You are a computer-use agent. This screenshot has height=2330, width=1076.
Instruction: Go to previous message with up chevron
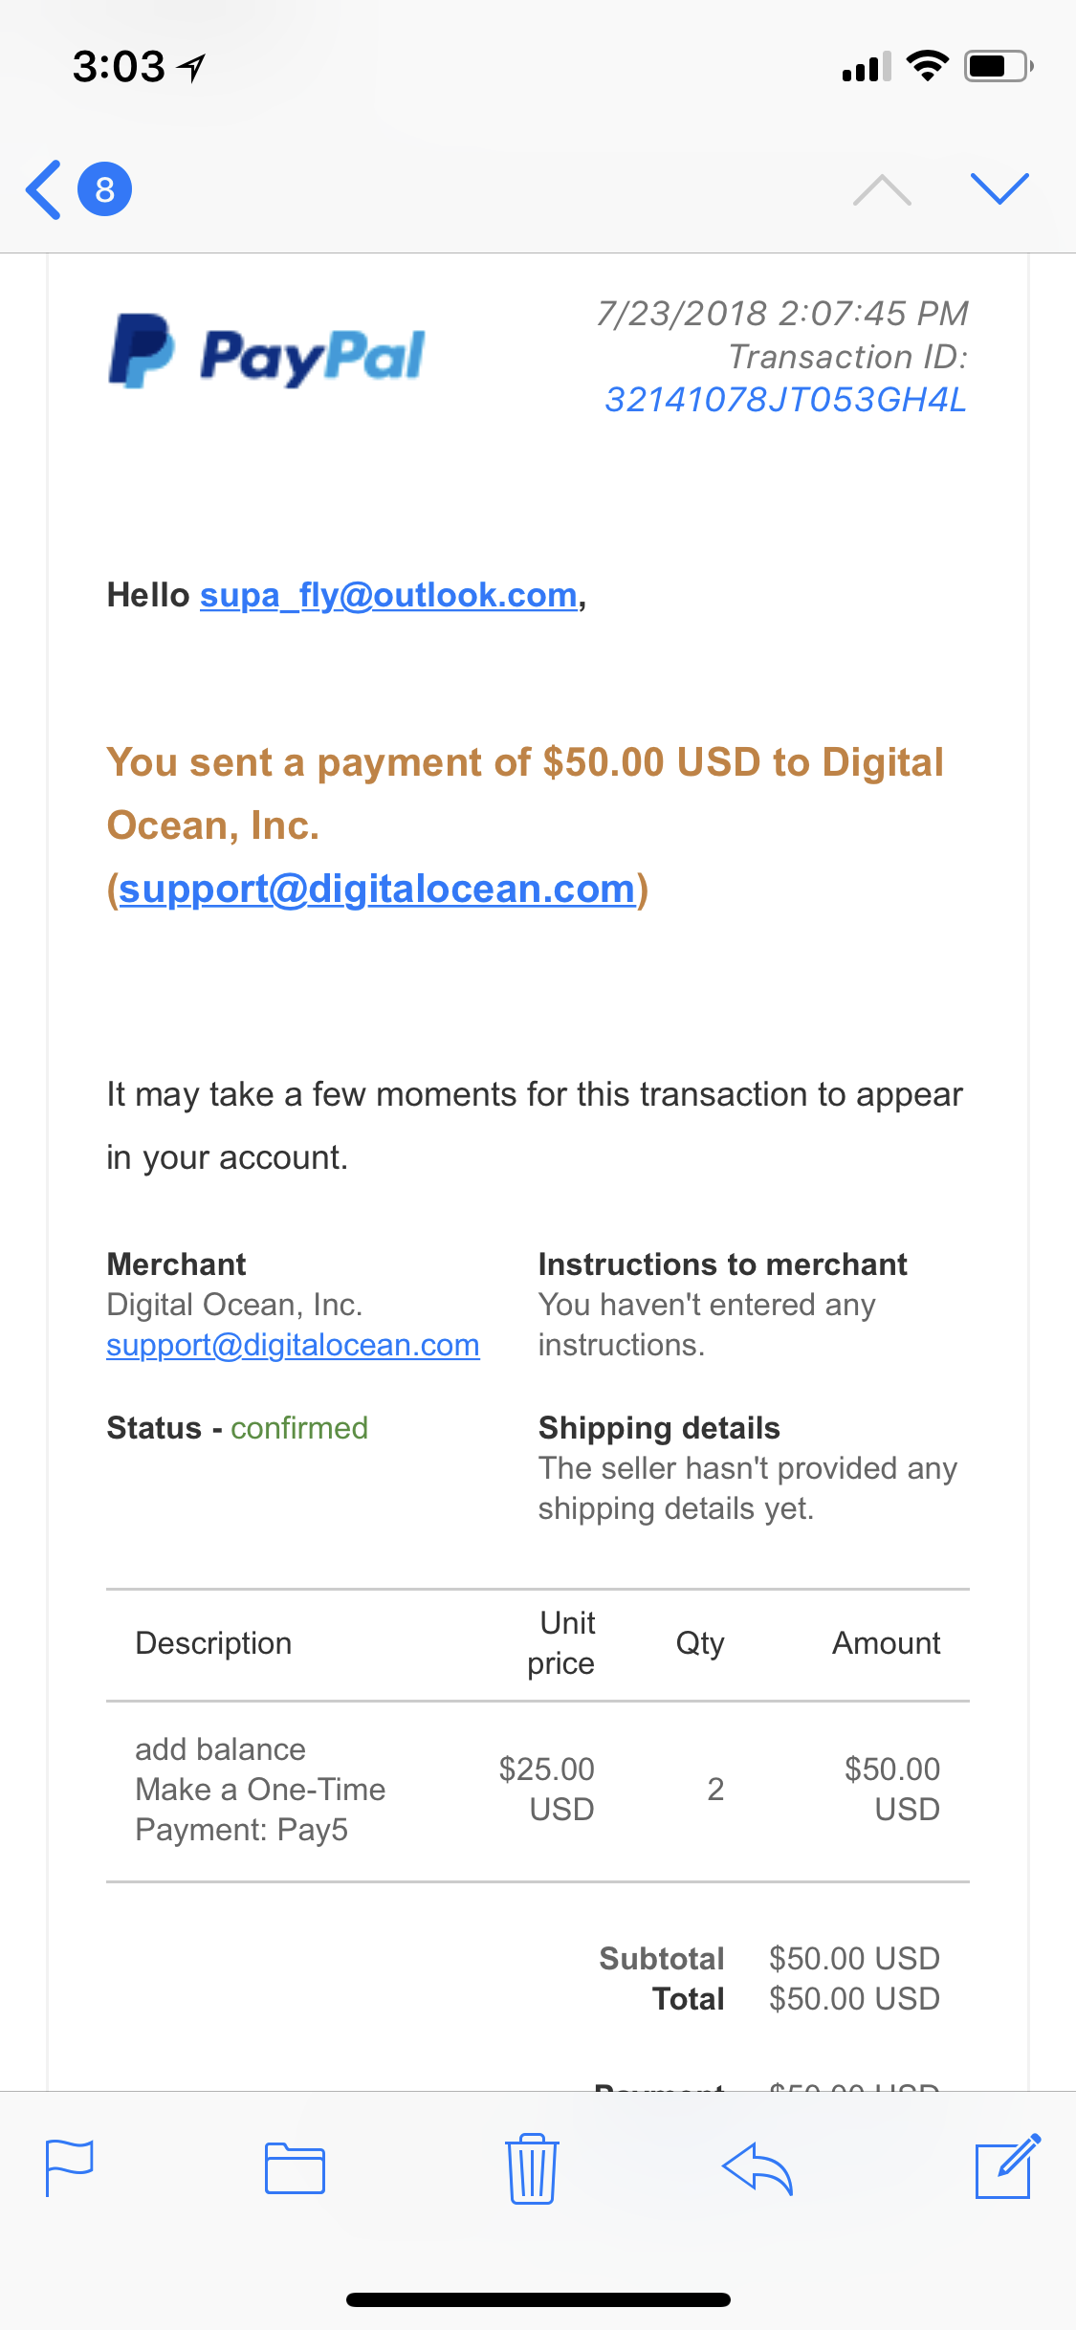click(882, 190)
